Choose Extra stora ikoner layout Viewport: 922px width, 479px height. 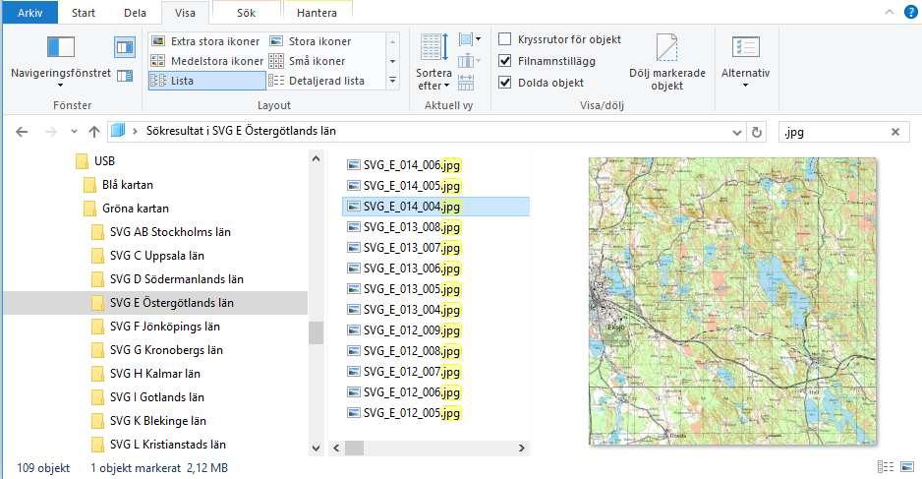pyautogui.click(x=205, y=41)
